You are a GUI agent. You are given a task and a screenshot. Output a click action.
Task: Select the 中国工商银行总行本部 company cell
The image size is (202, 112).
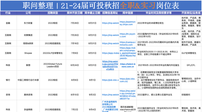(x=28, y=80)
